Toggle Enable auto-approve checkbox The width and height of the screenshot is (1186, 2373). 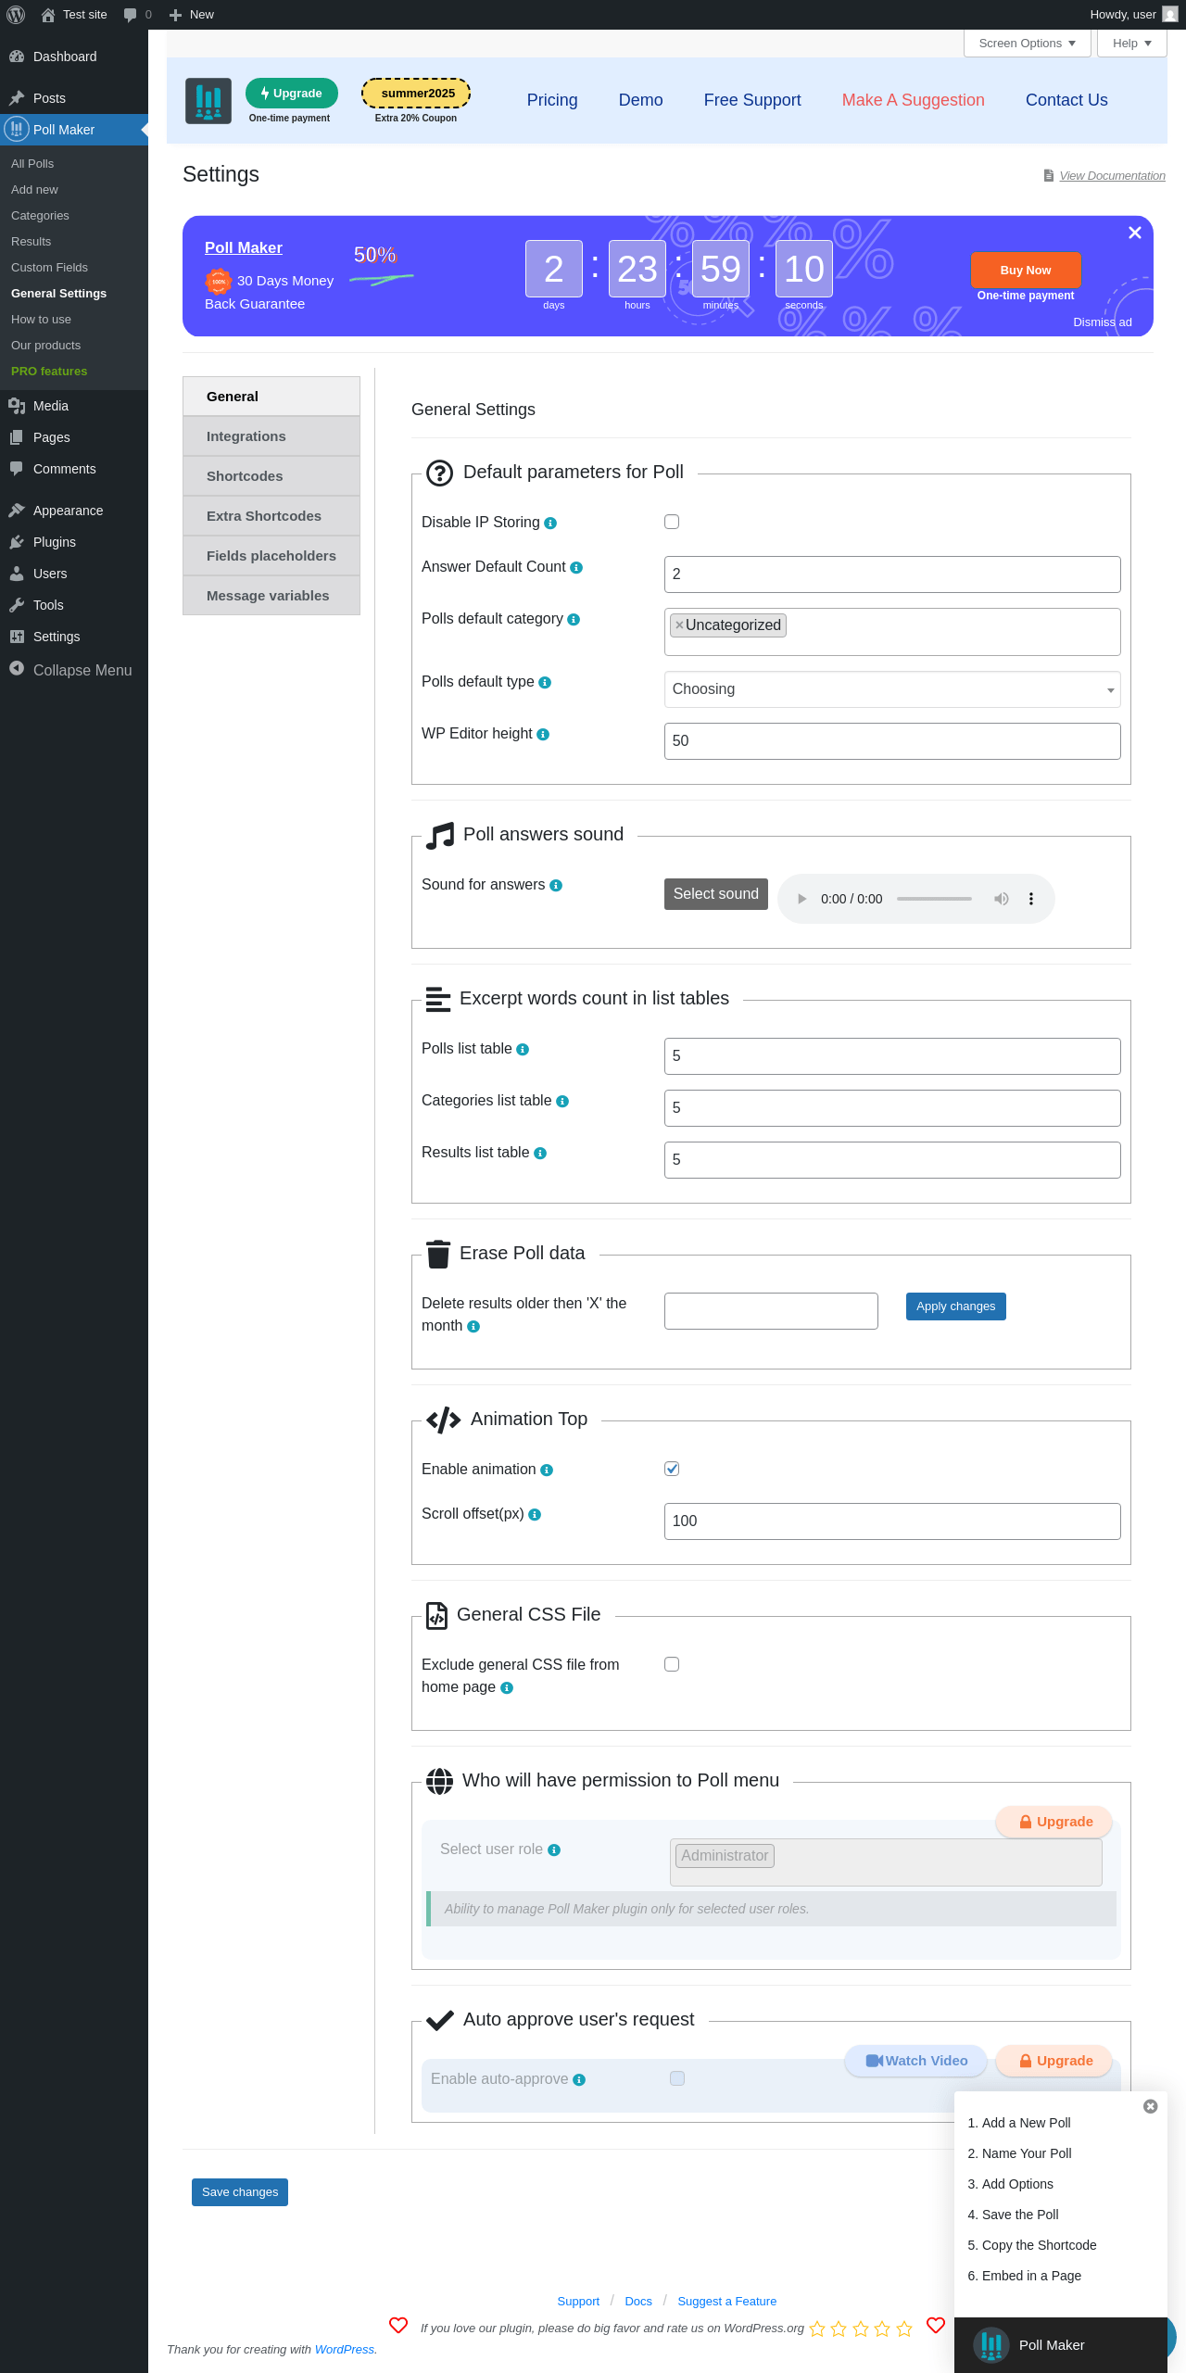pyautogui.click(x=677, y=2078)
